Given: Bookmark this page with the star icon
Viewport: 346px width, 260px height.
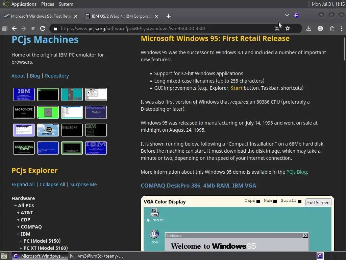Looking at the screenshot, I should (288, 28).
